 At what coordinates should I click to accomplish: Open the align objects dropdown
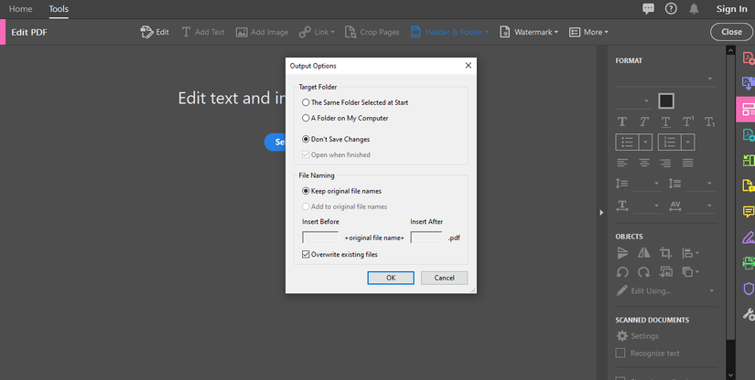(x=691, y=253)
